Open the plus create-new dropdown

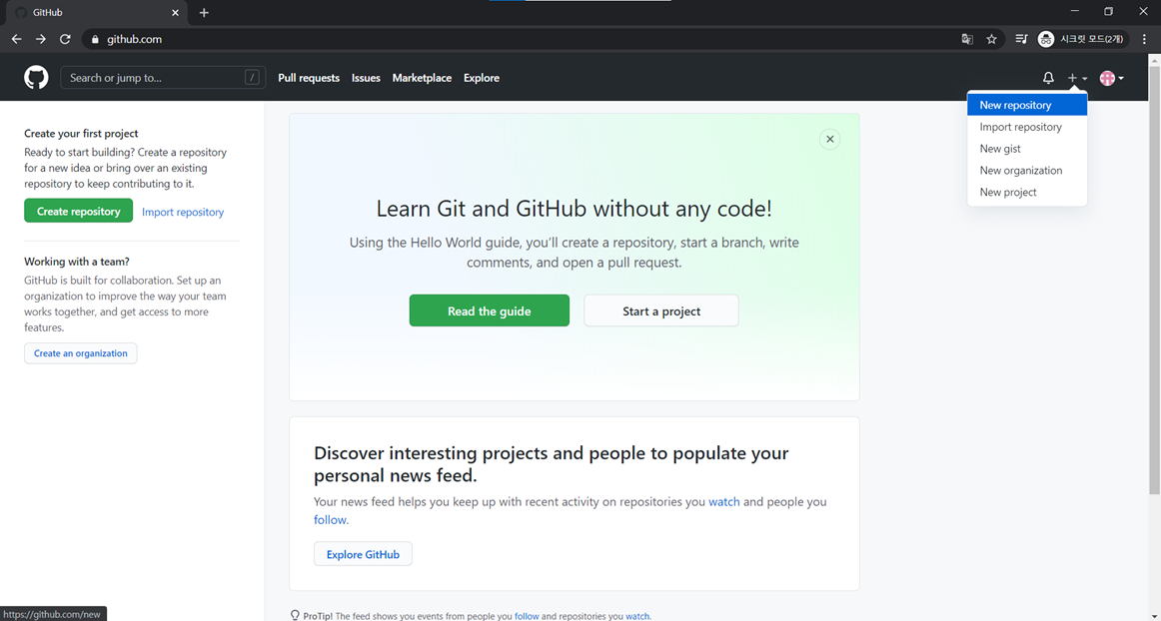point(1077,78)
